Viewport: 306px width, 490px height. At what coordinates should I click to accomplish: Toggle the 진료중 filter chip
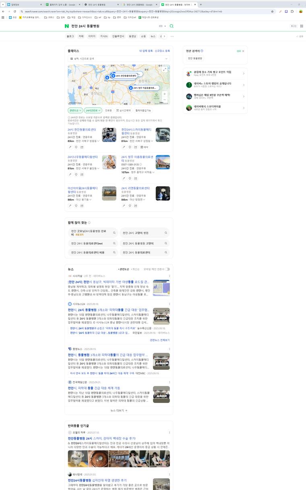tap(108, 111)
